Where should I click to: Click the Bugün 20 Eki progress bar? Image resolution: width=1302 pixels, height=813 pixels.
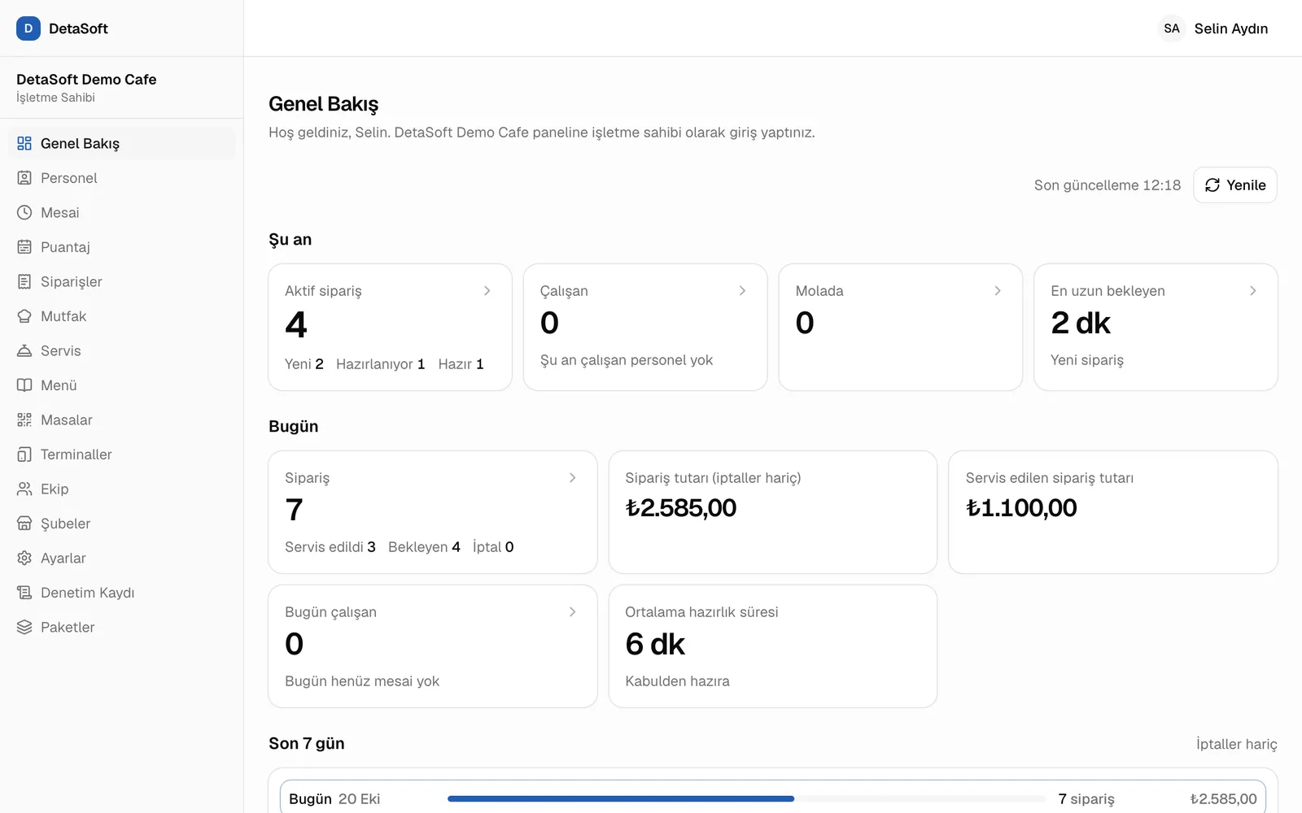pyautogui.click(x=746, y=798)
